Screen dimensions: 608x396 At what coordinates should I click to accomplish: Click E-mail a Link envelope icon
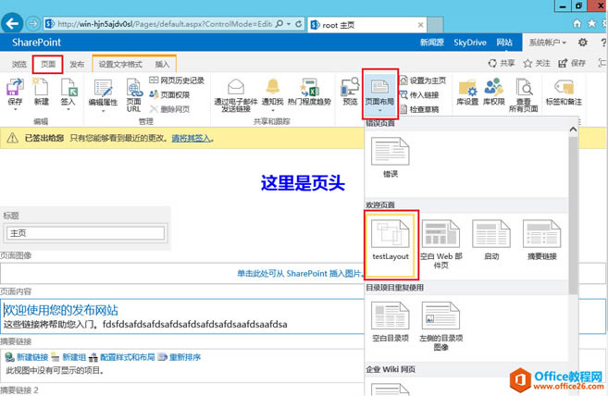tap(236, 87)
